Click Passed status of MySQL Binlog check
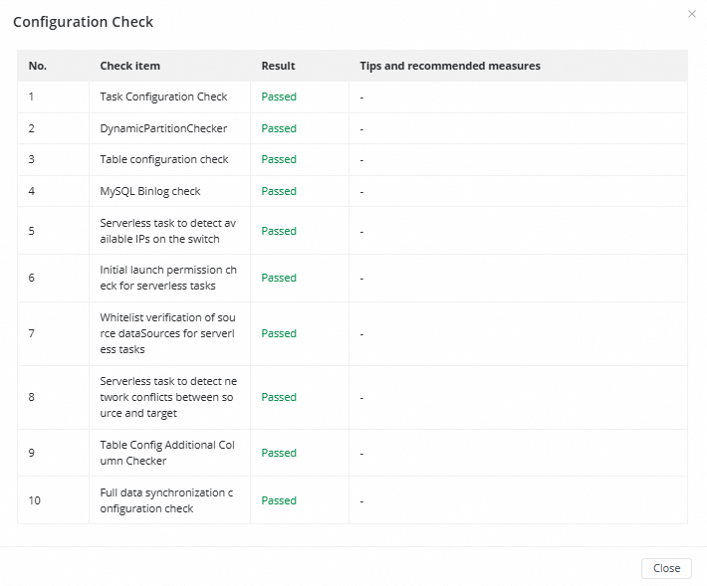The image size is (707, 586). click(279, 191)
